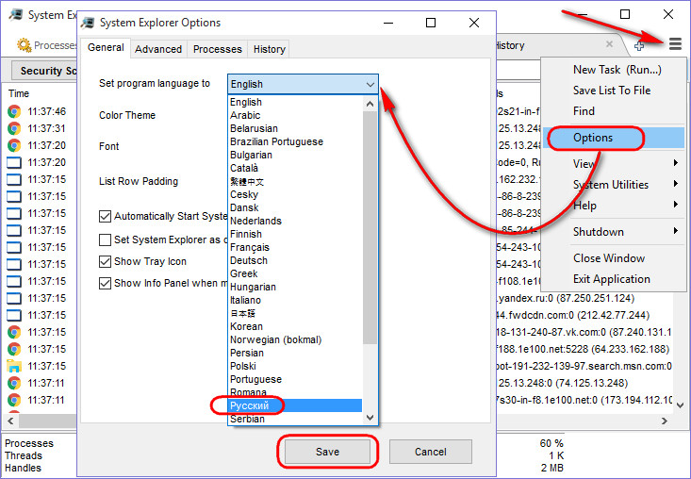This screenshot has width=691, height=479.
Task: Choose Bulgarian from the list
Action: click(295, 156)
